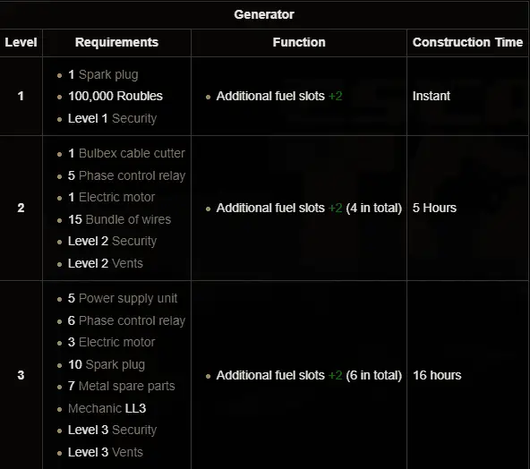Screen dimensions: 530x469
Task: Open the Security link in level 3 requirements
Action: click(134, 431)
